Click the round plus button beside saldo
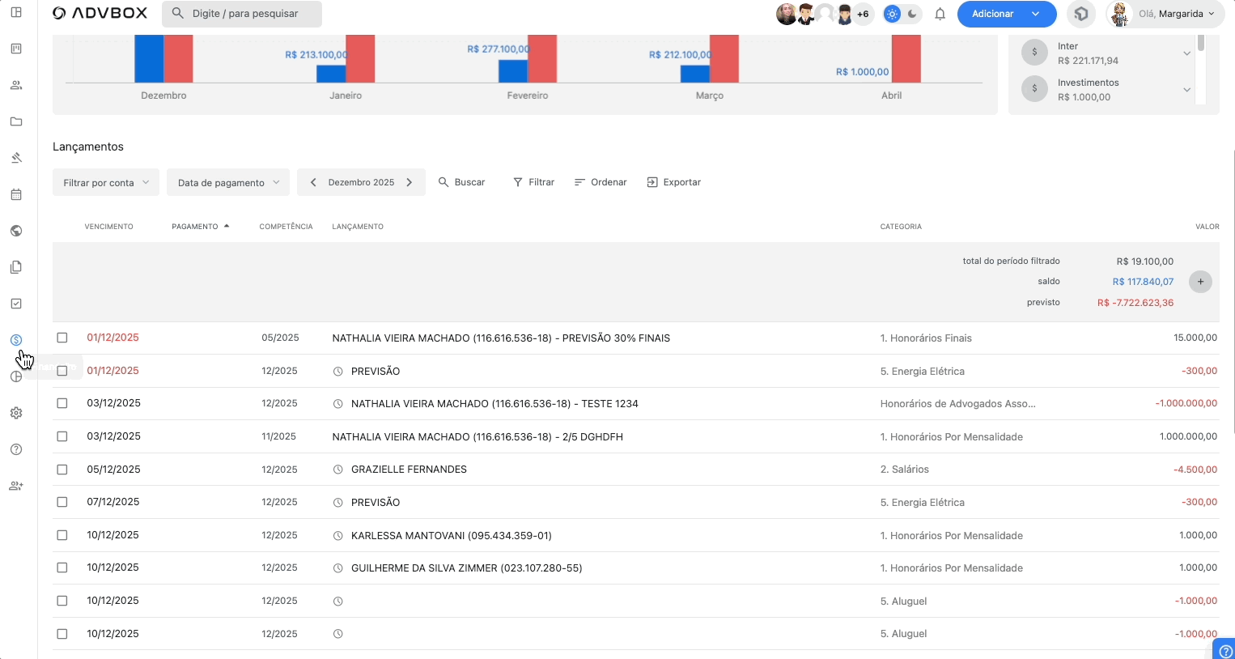The image size is (1235, 659). [1200, 282]
